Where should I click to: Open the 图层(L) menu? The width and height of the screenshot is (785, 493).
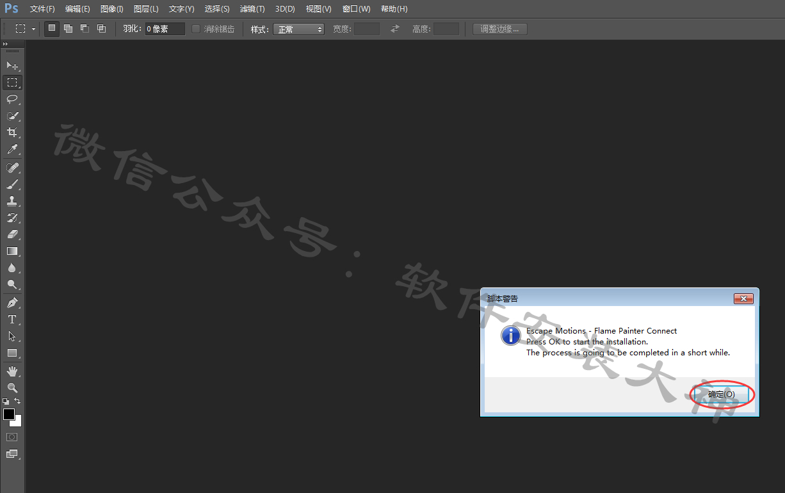pyautogui.click(x=146, y=9)
